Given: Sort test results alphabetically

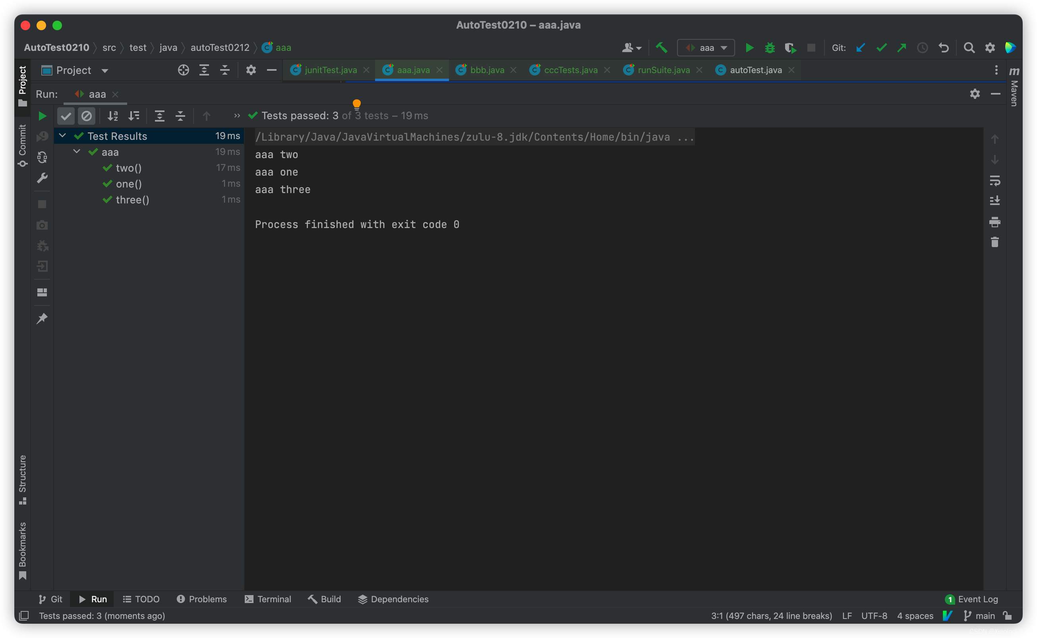Looking at the screenshot, I should coord(113,116).
